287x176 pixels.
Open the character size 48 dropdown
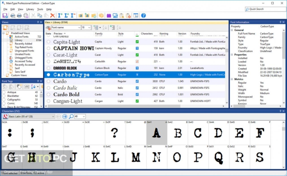84,116
